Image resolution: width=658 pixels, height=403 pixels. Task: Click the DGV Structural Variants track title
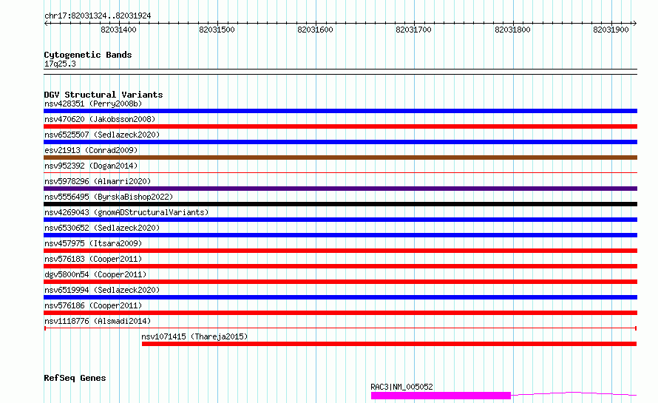coord(104,95)
